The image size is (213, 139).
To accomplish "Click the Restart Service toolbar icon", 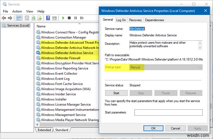I will 82,18.
